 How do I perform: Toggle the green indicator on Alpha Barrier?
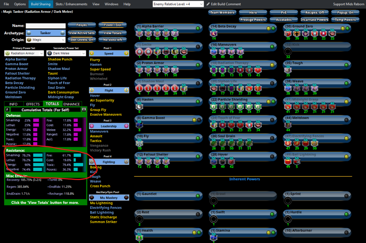tap(198, 28)
